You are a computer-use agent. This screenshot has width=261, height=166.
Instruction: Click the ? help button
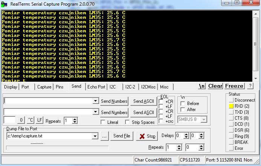point(250,86)
